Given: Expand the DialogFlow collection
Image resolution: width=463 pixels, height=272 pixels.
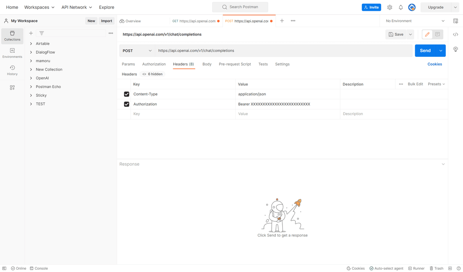Looking at the screenshot, I should pos(31,52).
